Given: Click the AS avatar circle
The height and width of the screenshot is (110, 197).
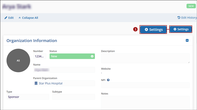Looking at the screenshot, I should pyautogui.click(x=18, y=60).
